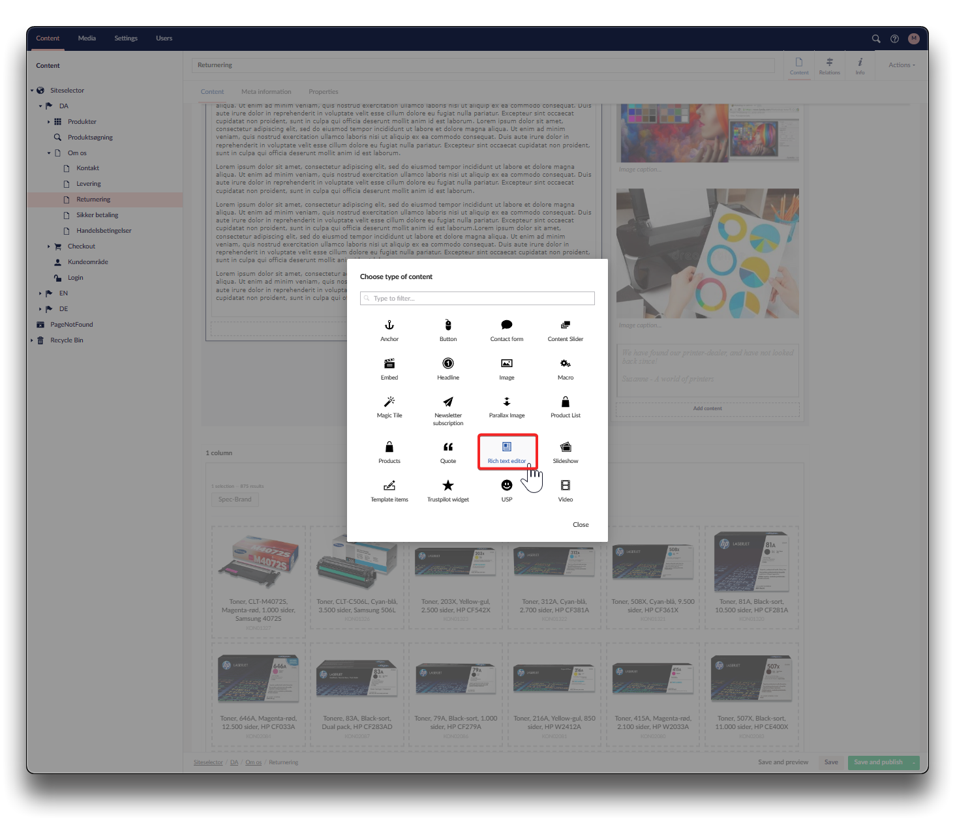Click the Save and publish button
This screenshot has width=955, height=821.
[878, 762]
